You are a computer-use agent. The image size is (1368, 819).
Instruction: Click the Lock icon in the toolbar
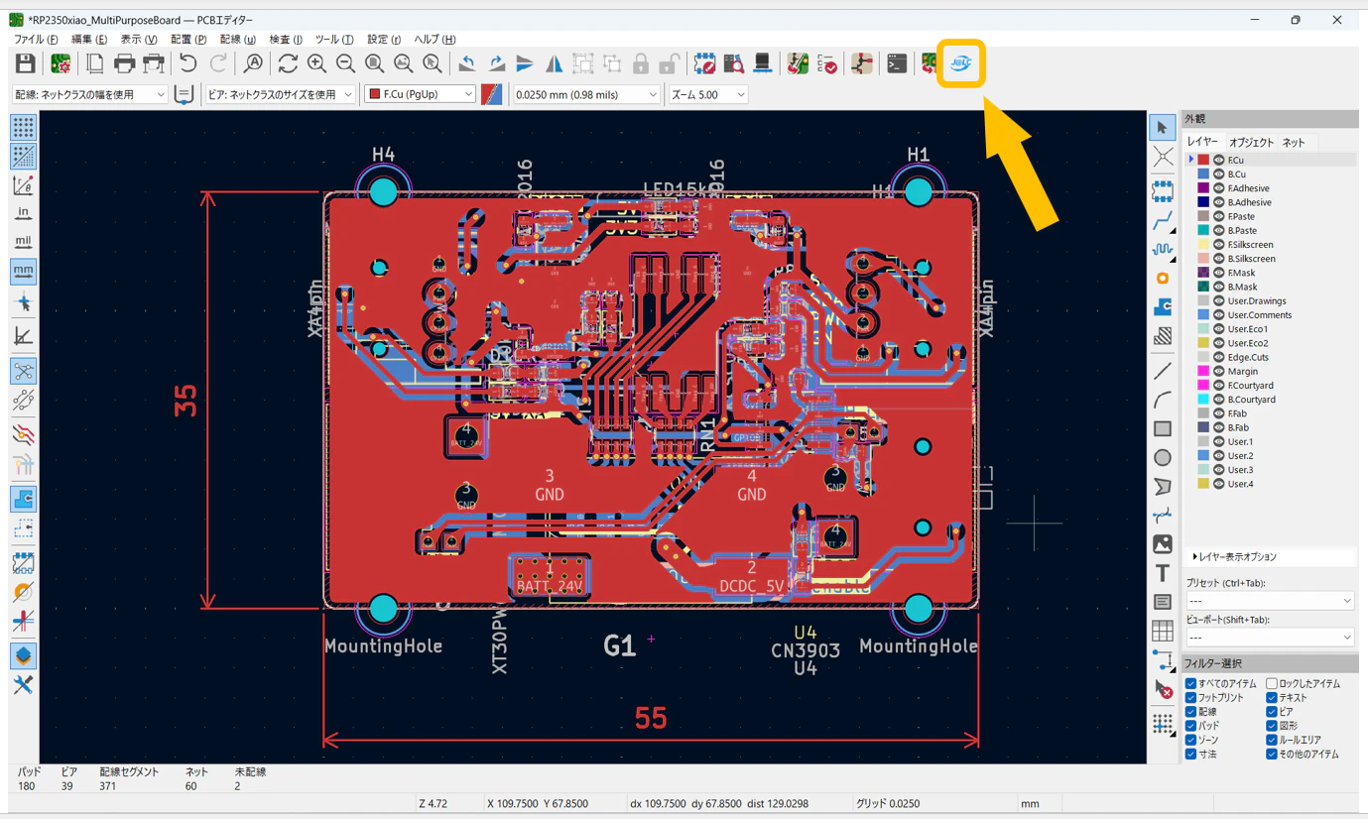[641, 63]
